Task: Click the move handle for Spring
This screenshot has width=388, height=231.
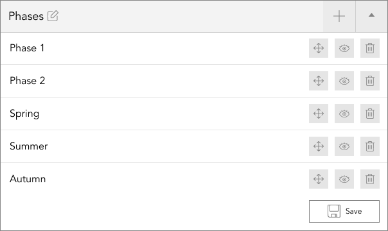Action: pos(319,114)
